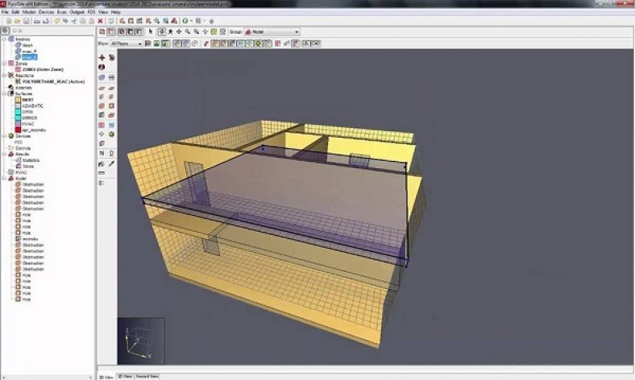Screen dimensions: 635x380
Task: Toggle the green picture button in filter toolbar
Action: point(156,43)
